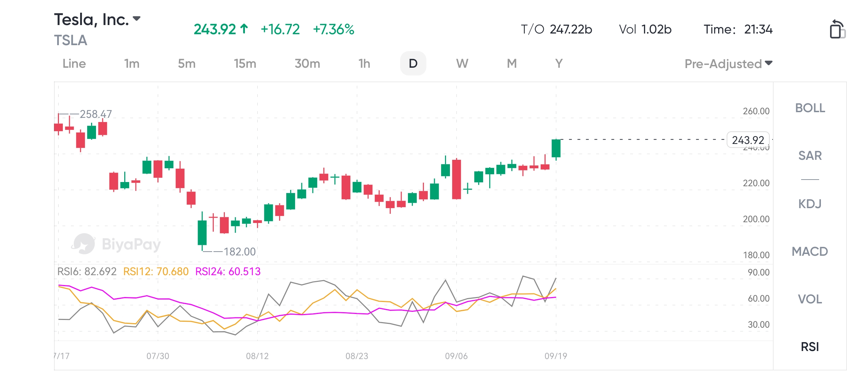The image size is (847, 381).
Task: Click the 08/12 date axis label
Action: [257, 356]
